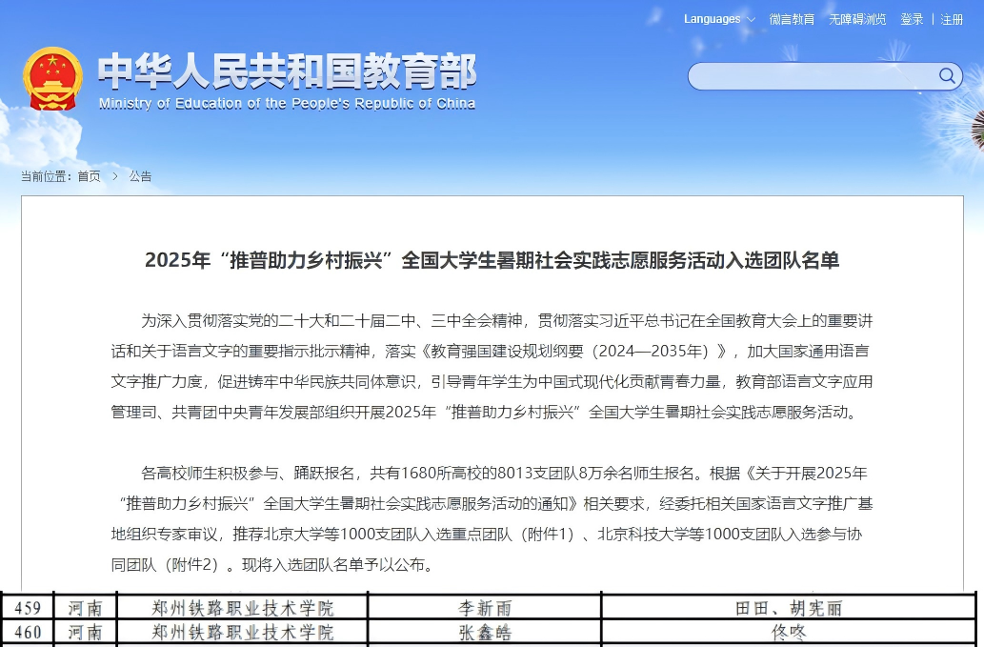
Task: Open 公告 in breadcrumb
Action: (x=140, y=176)
